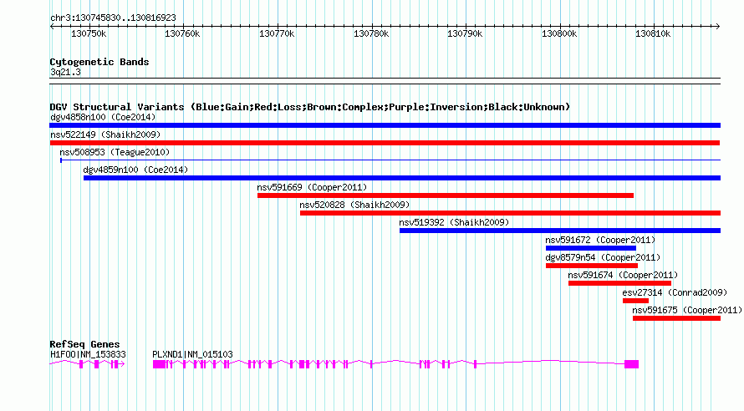Screen dimensions: 744x411
Task: Click the red loss bar under nsv520828
Action: click(x=510, y=213)
